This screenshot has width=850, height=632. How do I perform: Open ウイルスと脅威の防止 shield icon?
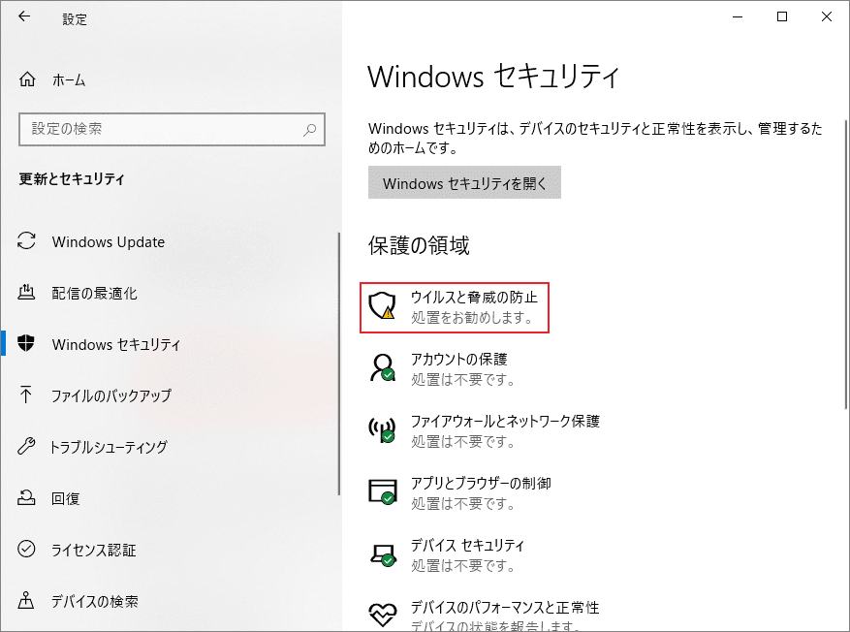[x=382, y=307]
